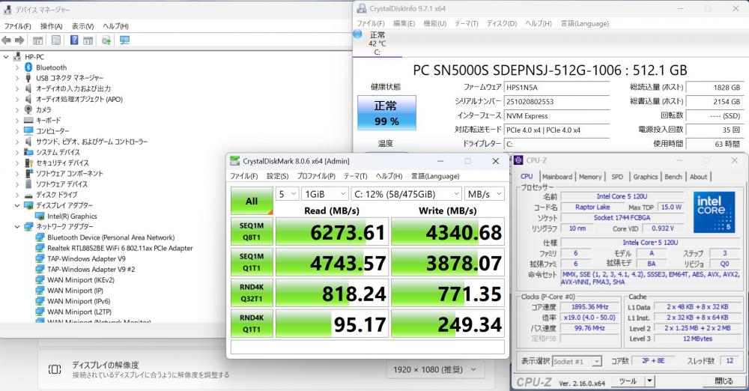Click the camera (カメラ) category icon
The height and width of the screenshot is (391, 749).
(x=28, y=109)
